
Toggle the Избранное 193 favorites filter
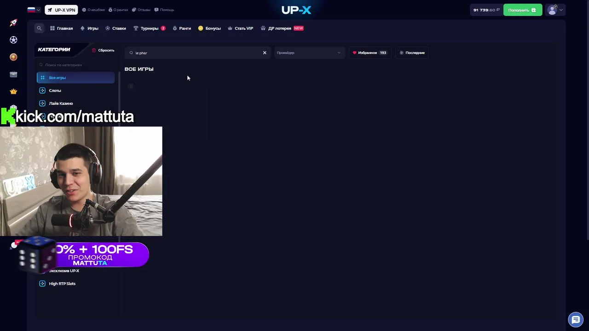click(370, 53)
